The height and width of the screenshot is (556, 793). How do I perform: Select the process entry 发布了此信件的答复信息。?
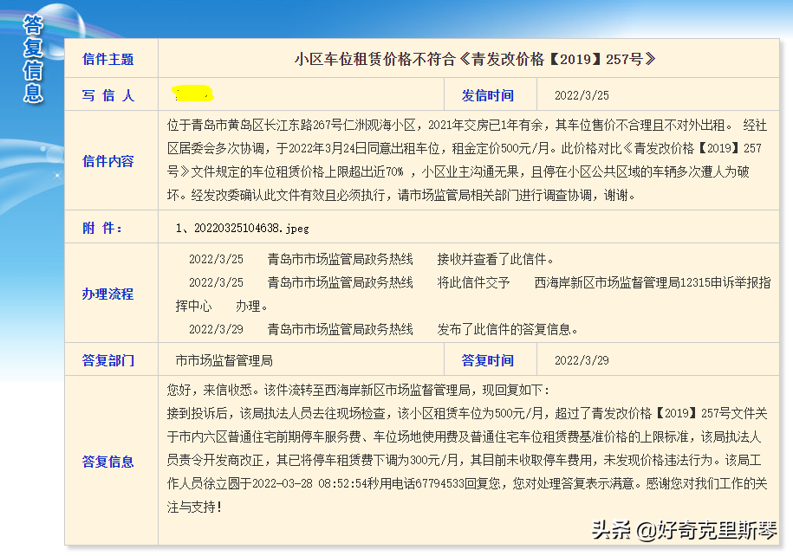(508, 330)
